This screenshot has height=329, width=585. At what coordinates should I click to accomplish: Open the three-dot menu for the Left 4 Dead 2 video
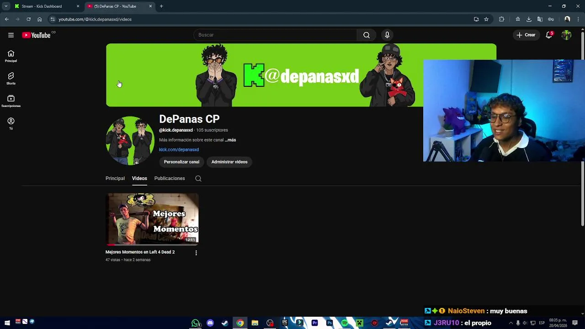tap(196, 253)
